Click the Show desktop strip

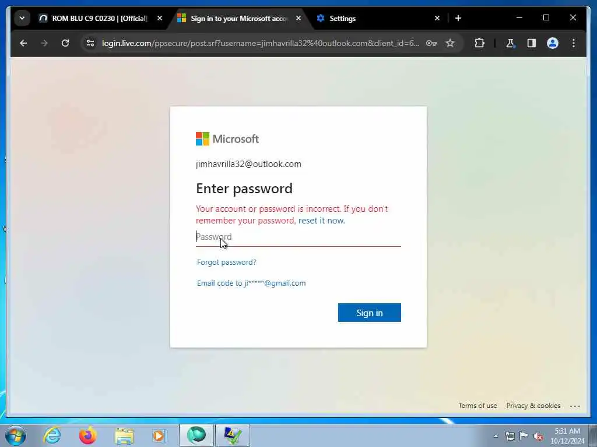tap(593, 435)
